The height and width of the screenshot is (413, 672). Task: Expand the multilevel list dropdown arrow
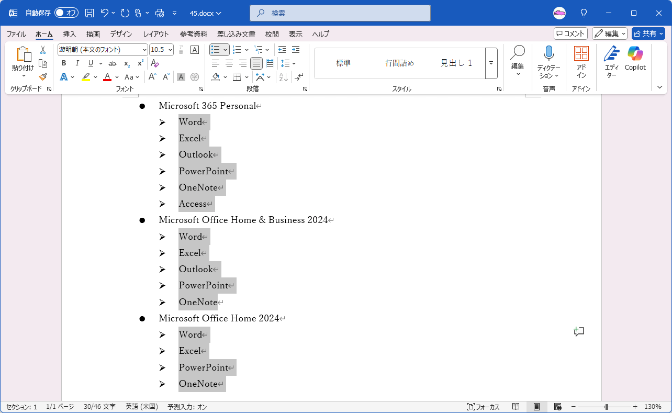coord(267,50)
